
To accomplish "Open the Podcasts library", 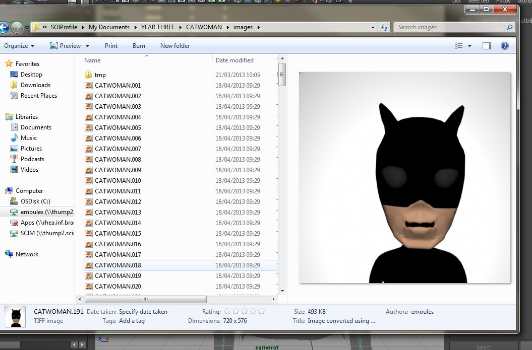I will [32, 159].
